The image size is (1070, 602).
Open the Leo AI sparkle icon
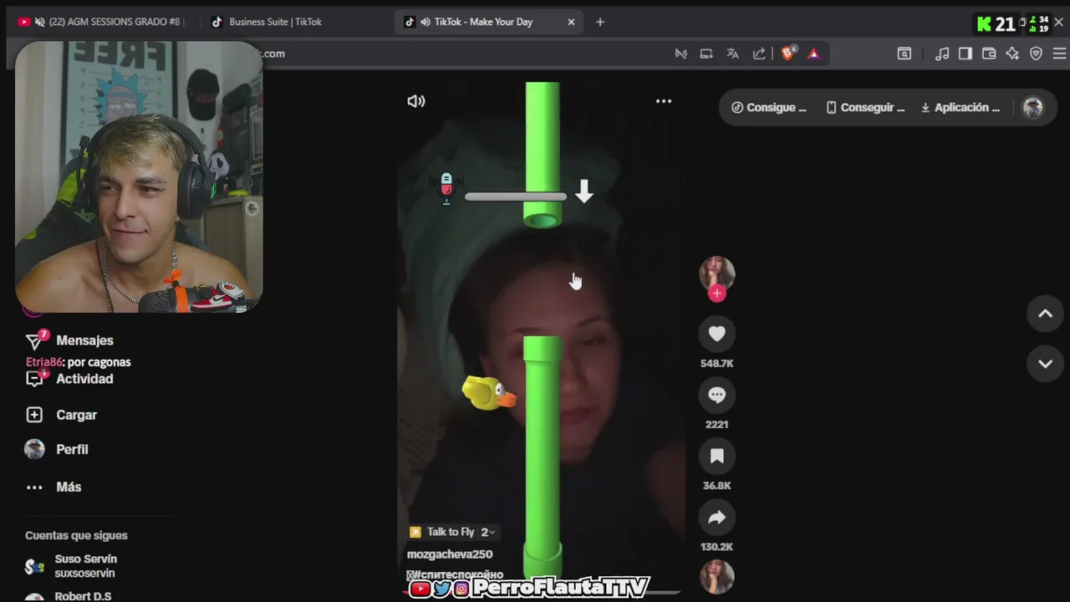[1012, 54]
